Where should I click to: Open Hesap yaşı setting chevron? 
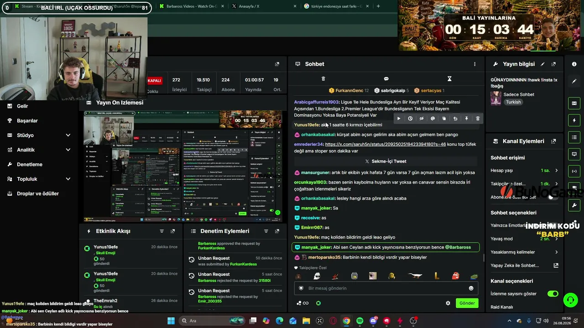pyautogui.click(x=556, y=170)
